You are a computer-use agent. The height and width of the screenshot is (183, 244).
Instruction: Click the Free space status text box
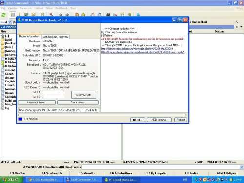pos(58,110)
